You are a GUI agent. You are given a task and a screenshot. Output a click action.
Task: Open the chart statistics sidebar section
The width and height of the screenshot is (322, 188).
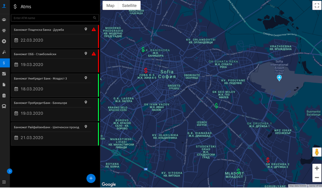[4, 74]
